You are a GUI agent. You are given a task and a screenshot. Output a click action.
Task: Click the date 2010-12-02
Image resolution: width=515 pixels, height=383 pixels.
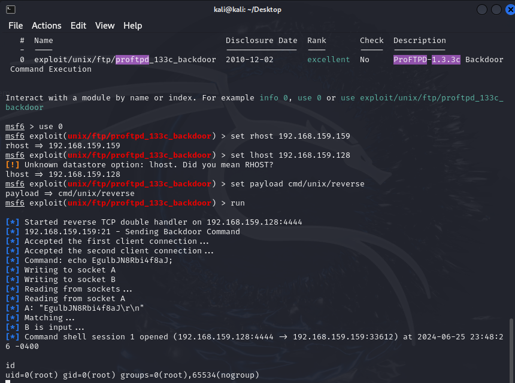pyautogui.click(x=249, y=60)
